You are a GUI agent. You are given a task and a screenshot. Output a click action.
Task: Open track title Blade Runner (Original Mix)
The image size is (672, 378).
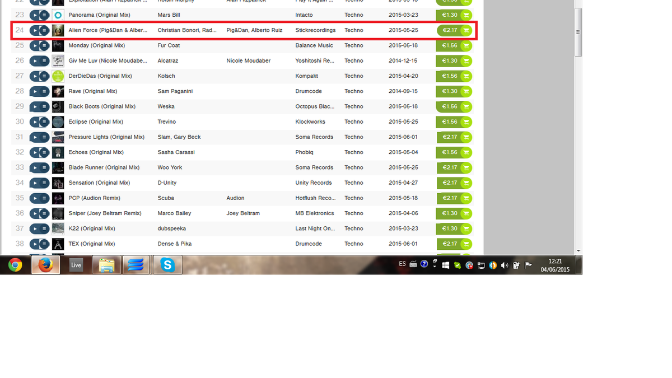104,167
